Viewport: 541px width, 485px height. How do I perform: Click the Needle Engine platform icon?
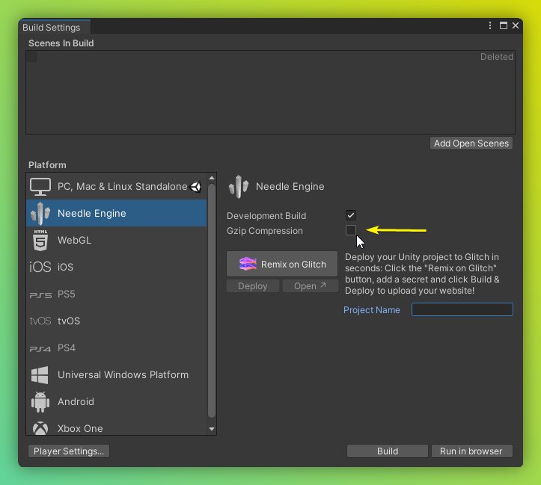pyautogui.click(x=40, y=213)
